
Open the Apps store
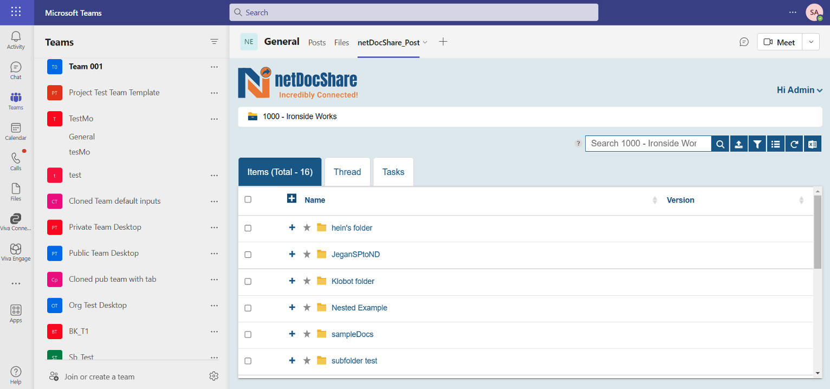(16, 314)
